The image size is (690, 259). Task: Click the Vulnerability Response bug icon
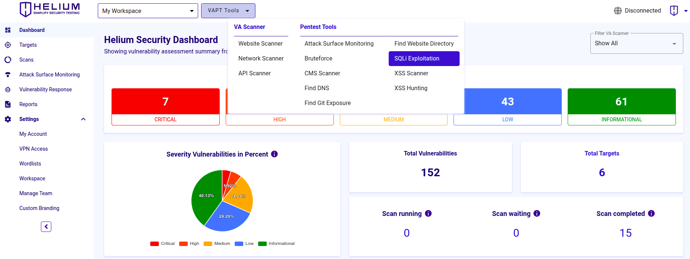[x=8, y=89]
